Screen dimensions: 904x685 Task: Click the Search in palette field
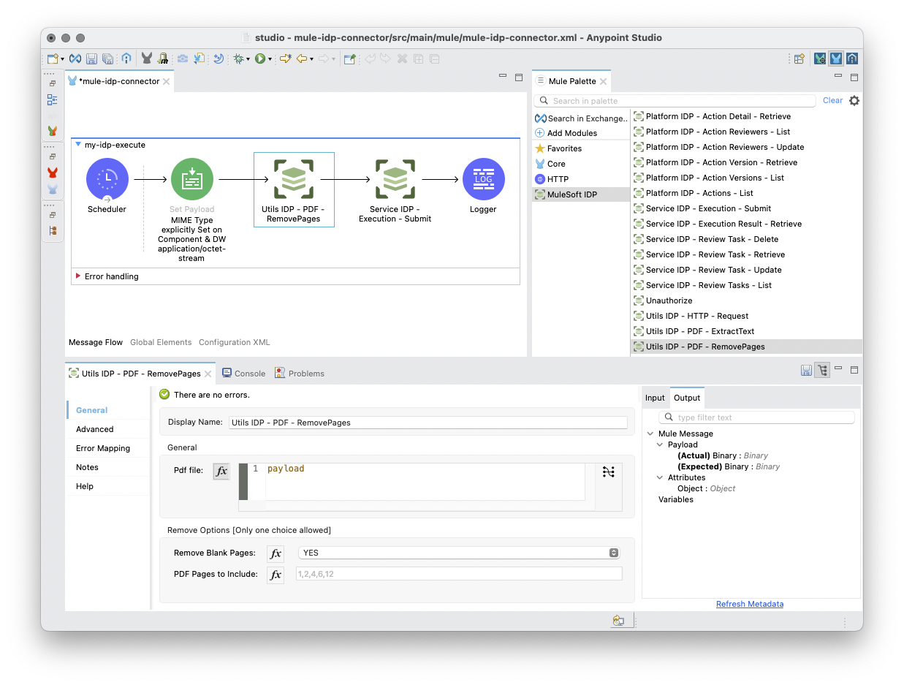[x=676, y=101]
